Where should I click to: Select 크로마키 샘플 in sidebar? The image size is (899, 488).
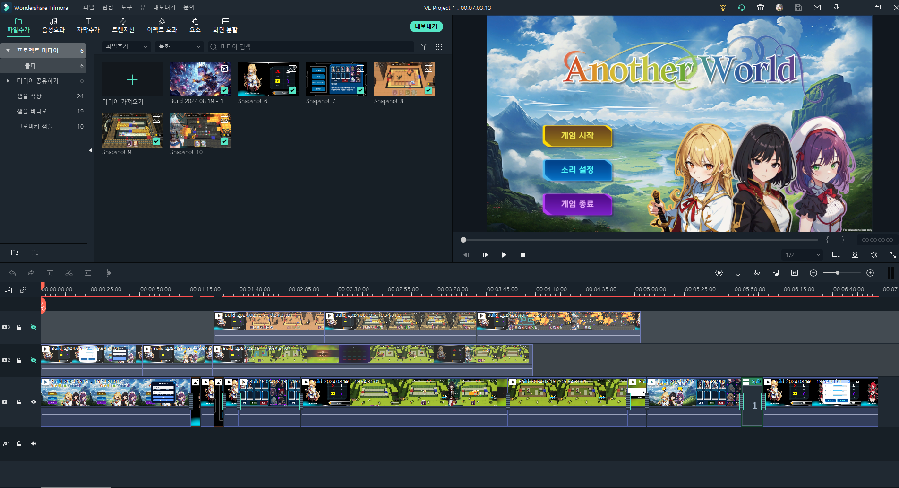point(43,126)
